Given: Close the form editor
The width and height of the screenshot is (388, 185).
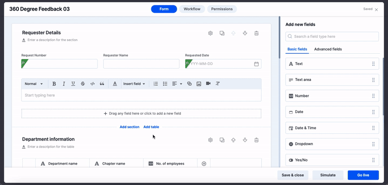Looking at the screenshot, I should coord(376,10).
